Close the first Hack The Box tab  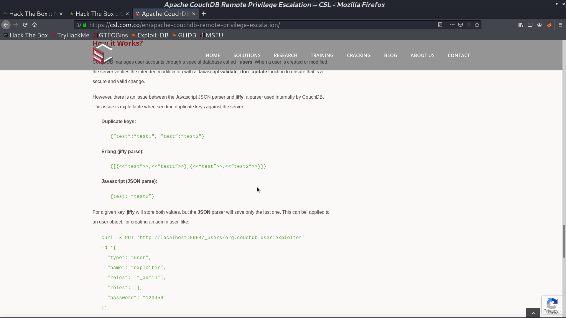pos(61,14)
